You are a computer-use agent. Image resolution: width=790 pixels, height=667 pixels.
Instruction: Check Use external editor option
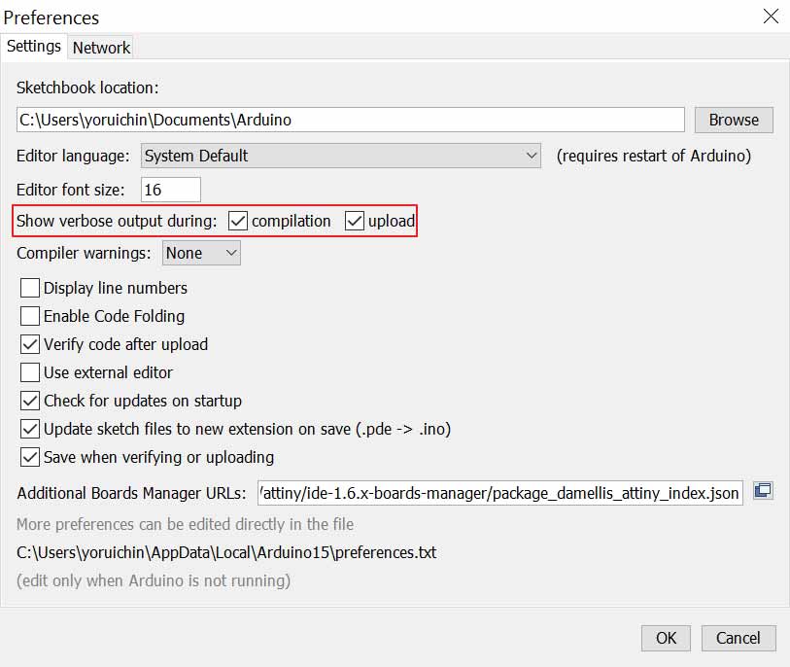point(30,372)
